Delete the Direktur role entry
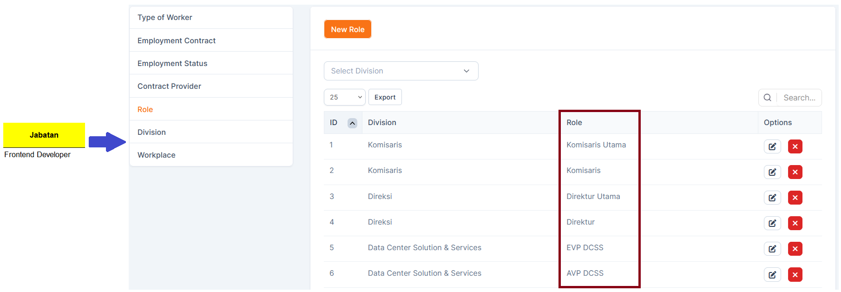The height and width of the screenshot is (292, 841). [x=795, y=223]
